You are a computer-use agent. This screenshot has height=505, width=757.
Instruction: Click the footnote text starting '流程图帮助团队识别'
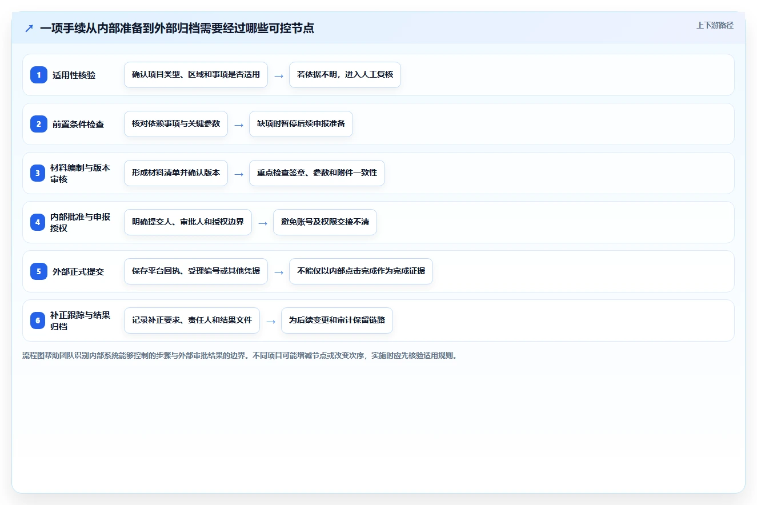point(240,355)
